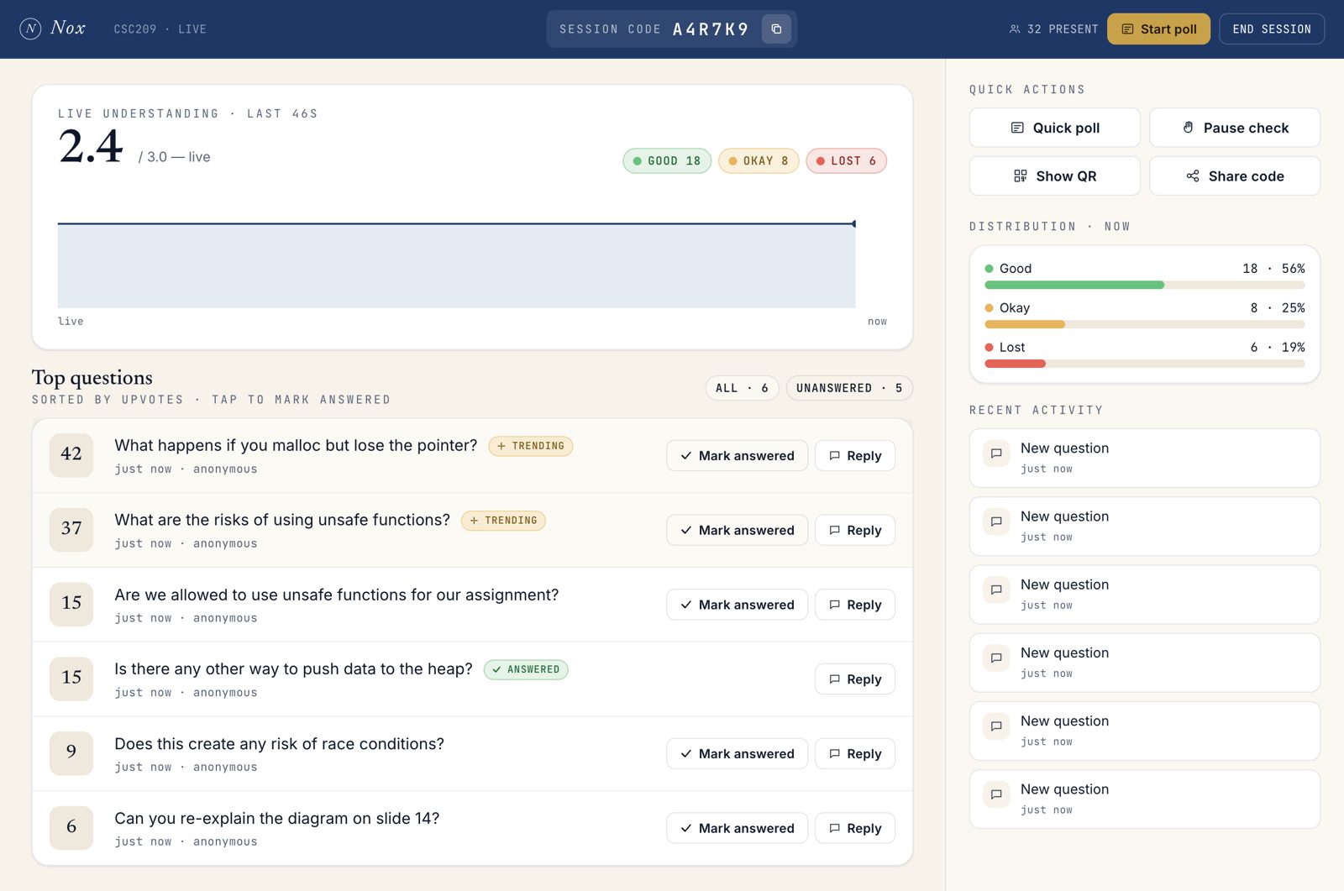Click the Answered badge on heap question

pyautogui.click(x=526, y=669)
